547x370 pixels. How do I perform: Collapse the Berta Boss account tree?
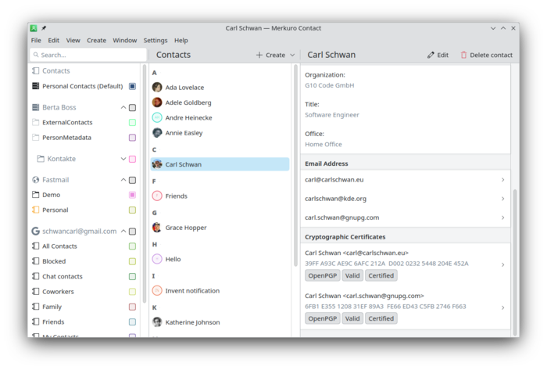(x=123, y=107)
